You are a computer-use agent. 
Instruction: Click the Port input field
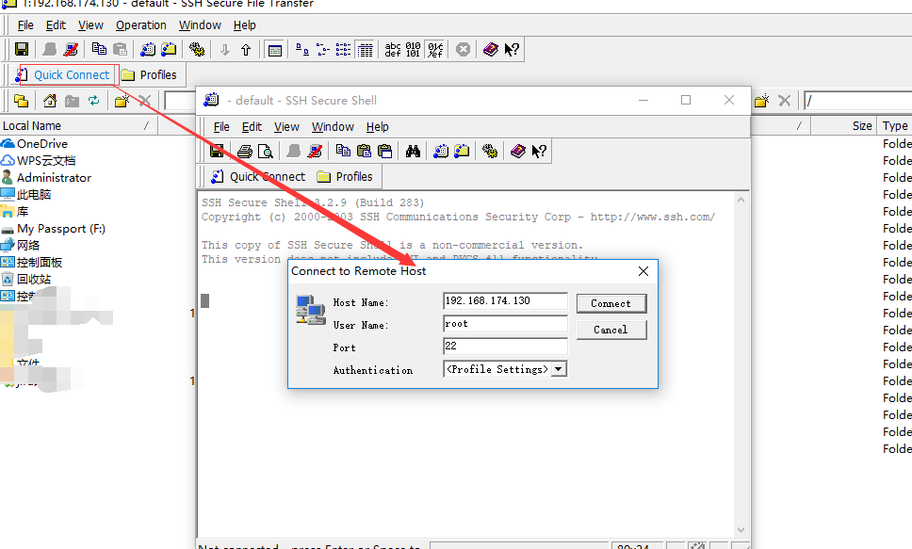pyautogui.click(x=505, y=346)
